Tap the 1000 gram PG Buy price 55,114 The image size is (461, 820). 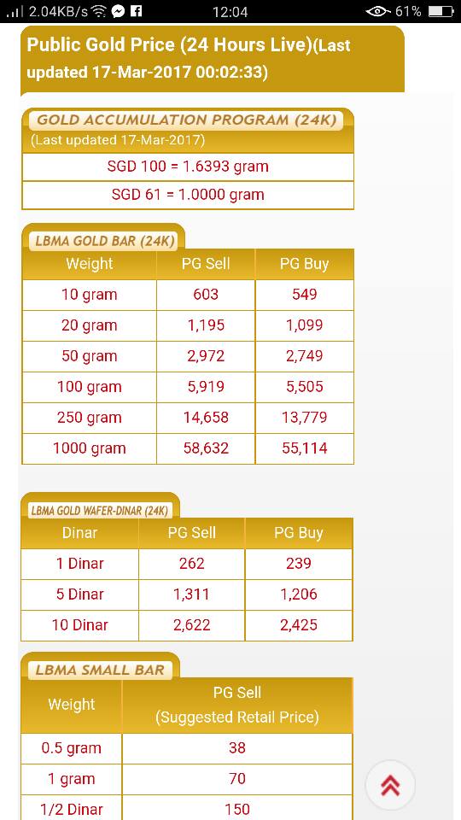click(x=305, y=448)
